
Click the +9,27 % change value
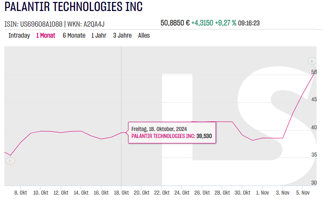click(x=226, y=23)
